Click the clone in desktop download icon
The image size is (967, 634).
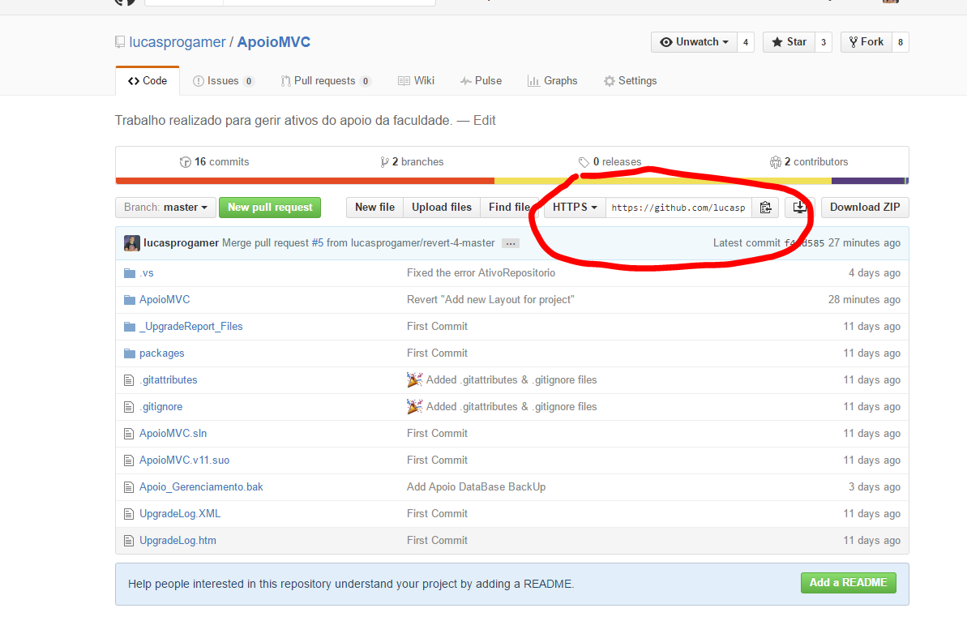799,208
